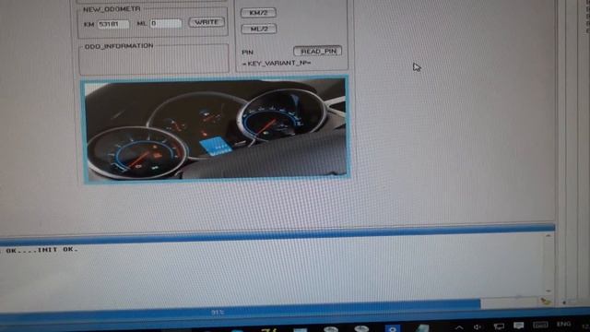Screen dimensions: 590x332
Task: Click the log panel scrollbar down arrow
Action: (549, 291)
